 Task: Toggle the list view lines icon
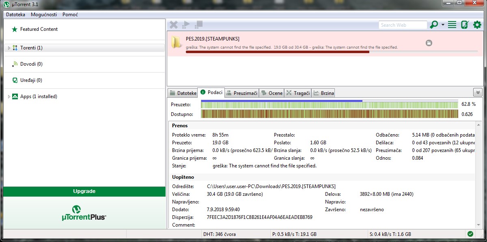coord(452,25)
